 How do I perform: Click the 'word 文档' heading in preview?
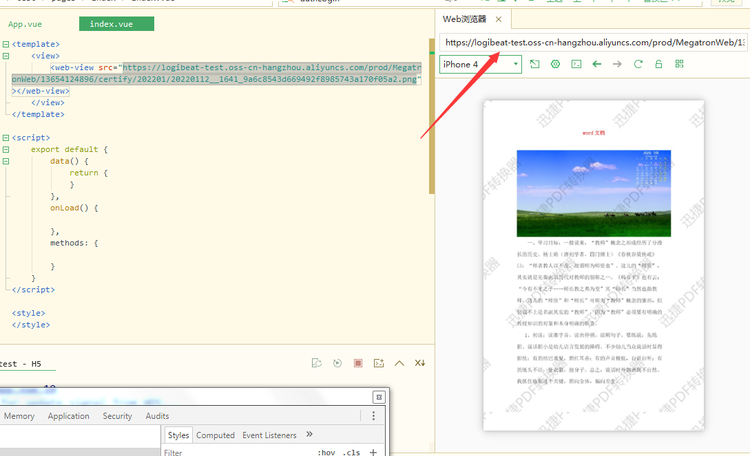tap(594, 133)
